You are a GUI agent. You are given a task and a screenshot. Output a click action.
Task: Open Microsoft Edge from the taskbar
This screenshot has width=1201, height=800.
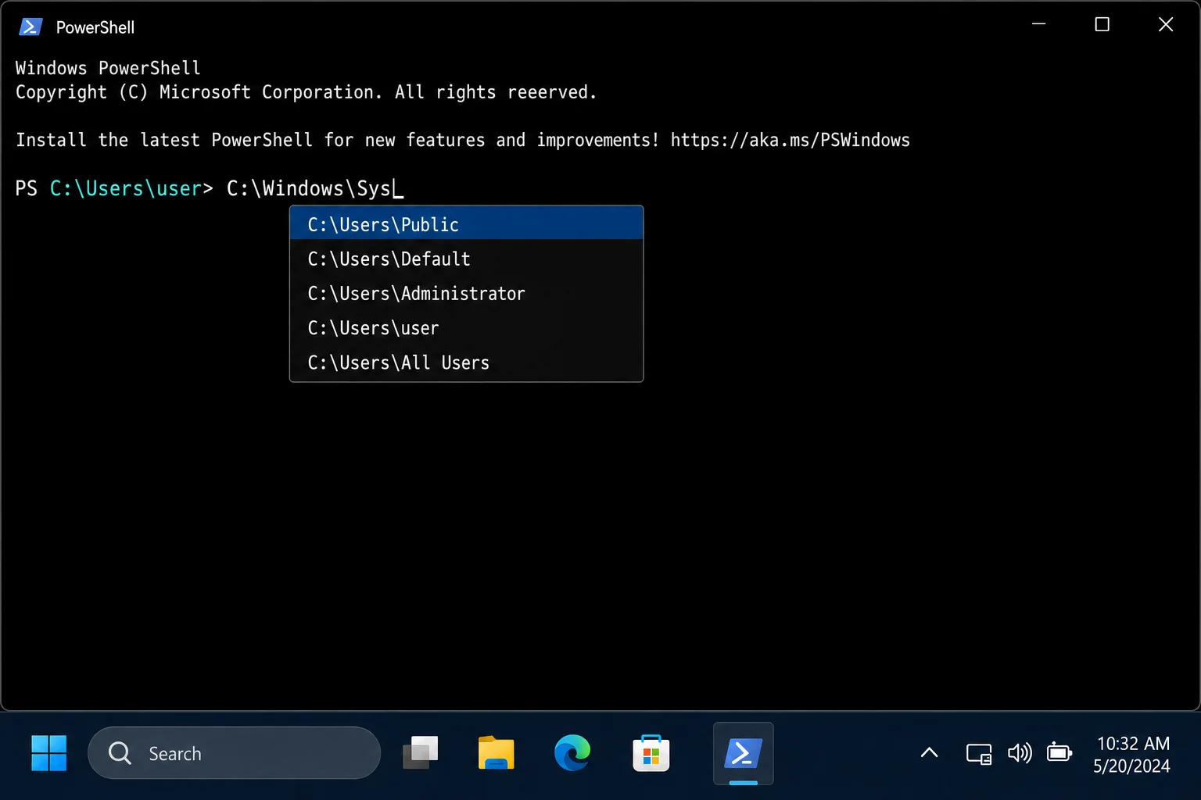[x=572, y=753]
